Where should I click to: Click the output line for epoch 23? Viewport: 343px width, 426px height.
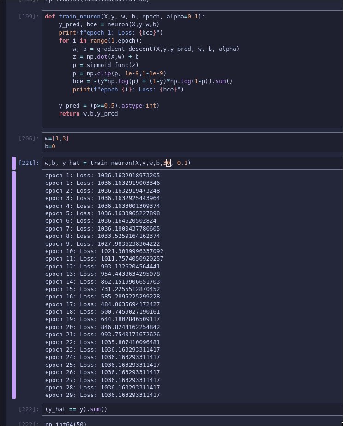(x=102, y=350)
